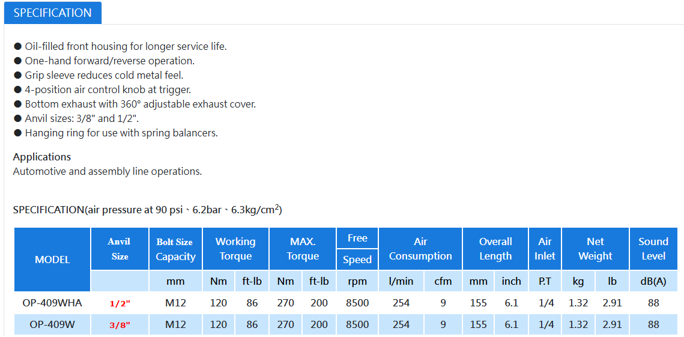The image size is (684, 337).
Task: Select 8500 rpm value in OP-409WHA row
Action: point(357,303)
